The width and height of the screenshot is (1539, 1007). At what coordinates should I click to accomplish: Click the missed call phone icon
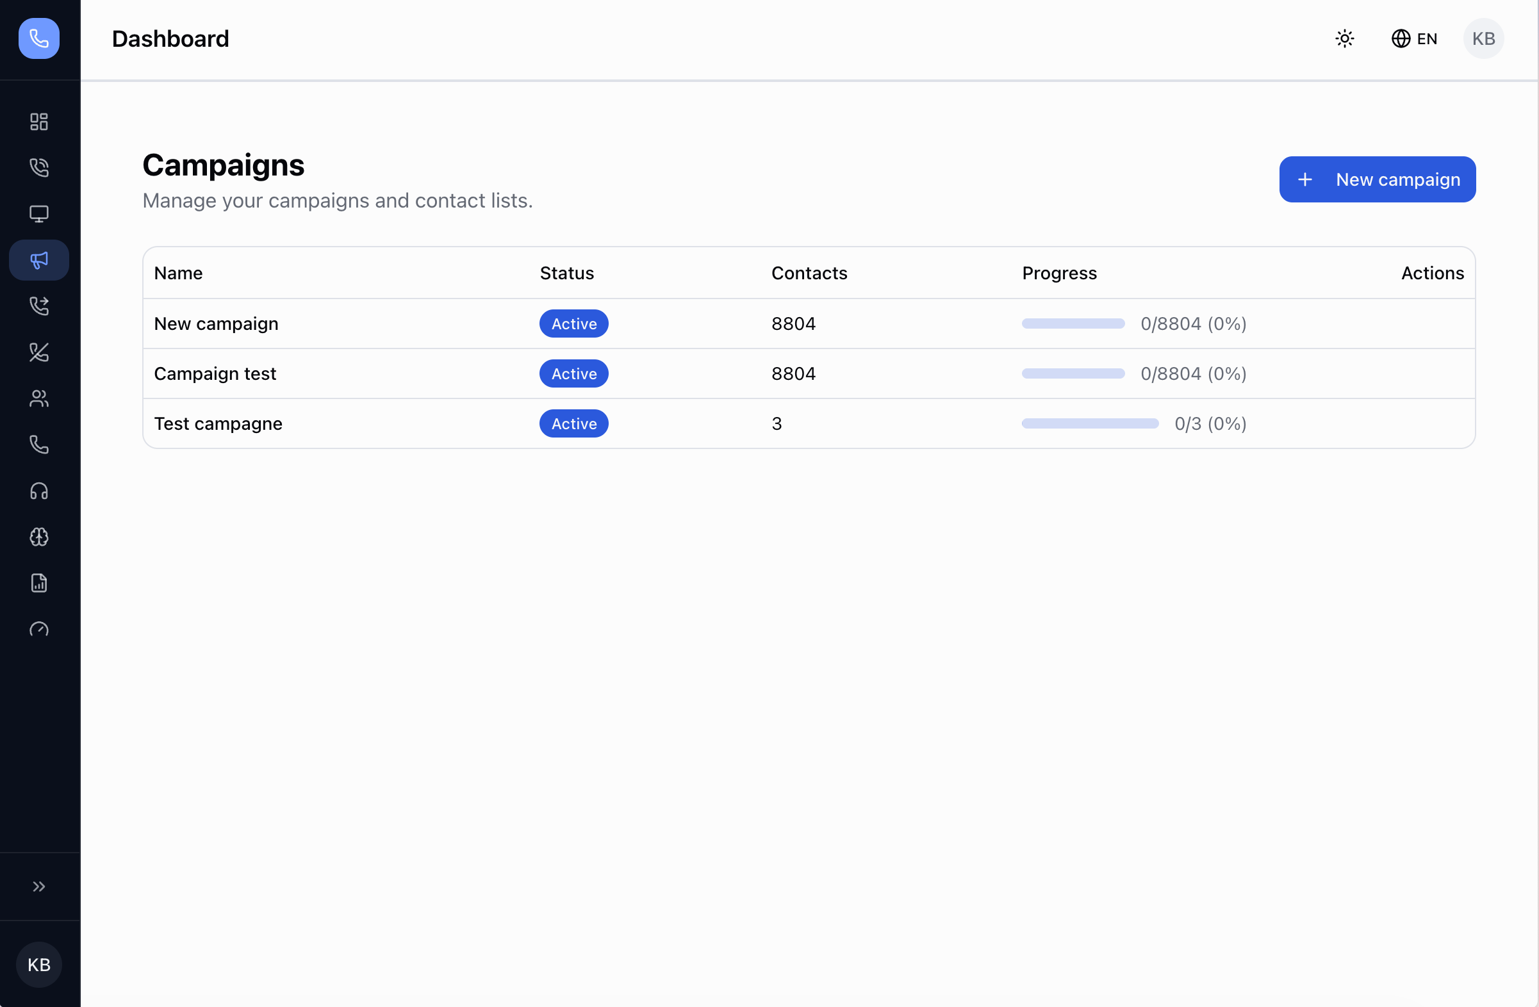pos(39,352)
